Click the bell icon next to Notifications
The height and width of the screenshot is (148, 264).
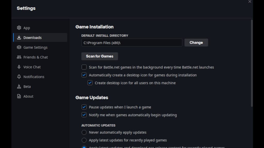[x=19, y=77]
